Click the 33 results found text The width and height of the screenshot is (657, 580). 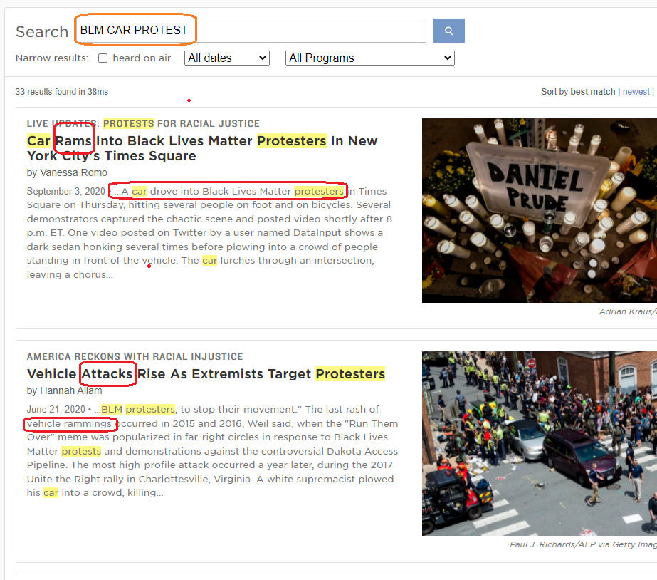click(x=62, y=92)
